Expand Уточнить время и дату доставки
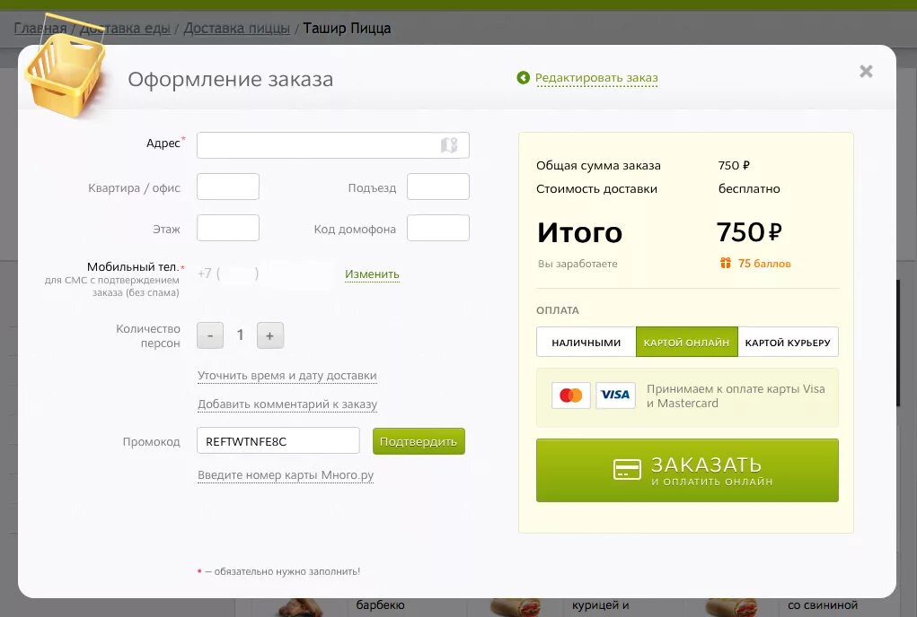Screen dimensions: 917x617 [x=287, y=376]
